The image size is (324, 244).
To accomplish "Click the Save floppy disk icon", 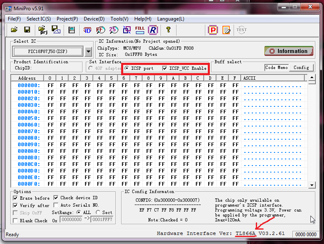I will click(27, 30).
